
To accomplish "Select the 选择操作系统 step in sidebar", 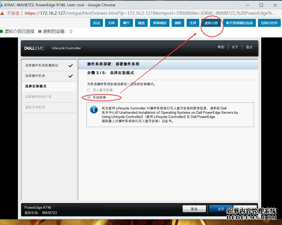I will [x=49, y=76].
